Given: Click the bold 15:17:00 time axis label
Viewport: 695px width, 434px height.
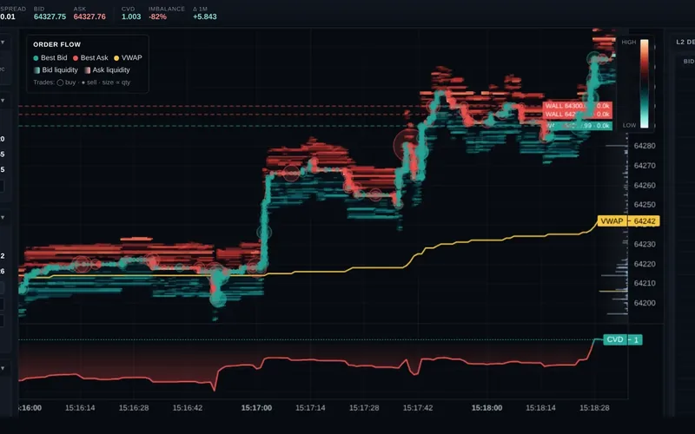Looking at the screenshot, I should (256, 408).
